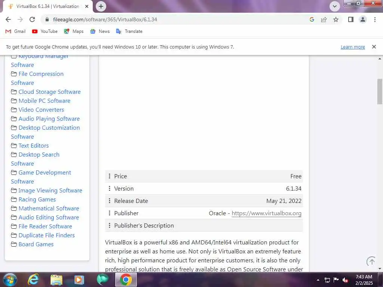The height and width of the screenshot is (287, 383).
Task: Click the Google icon in the address bar
Action: 312,19
